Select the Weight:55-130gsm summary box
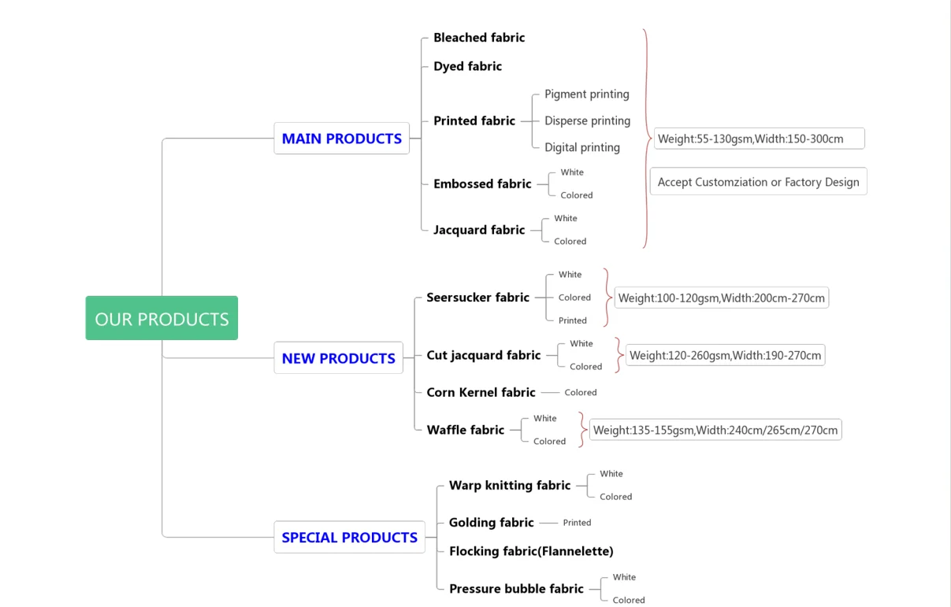 pyautogui.click(x=758, y=139)
